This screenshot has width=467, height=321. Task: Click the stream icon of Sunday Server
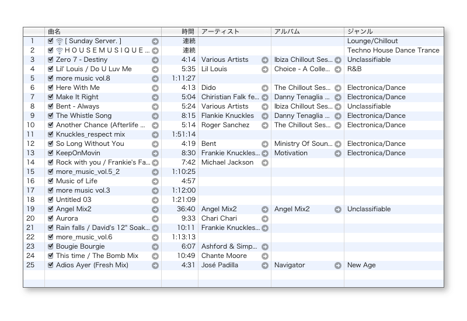[60, 41]
